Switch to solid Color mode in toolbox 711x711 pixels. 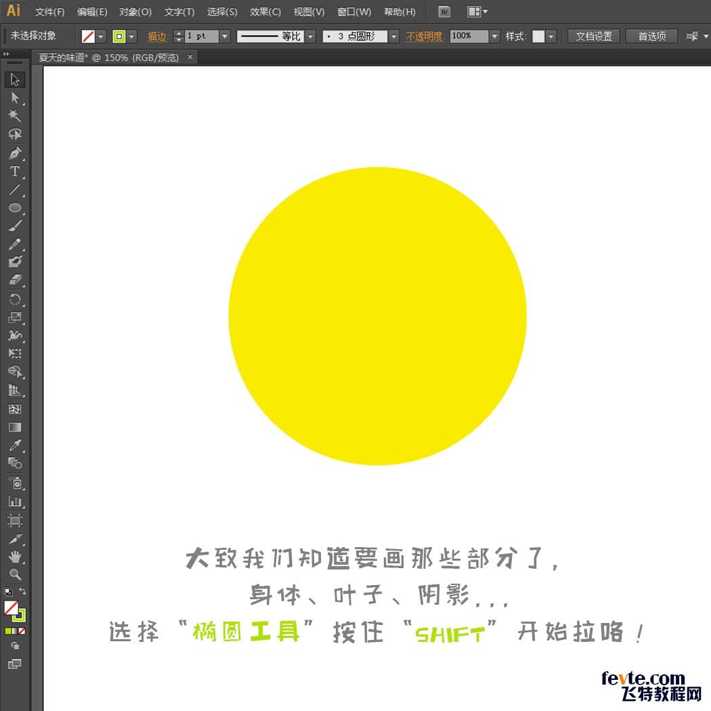8,631
